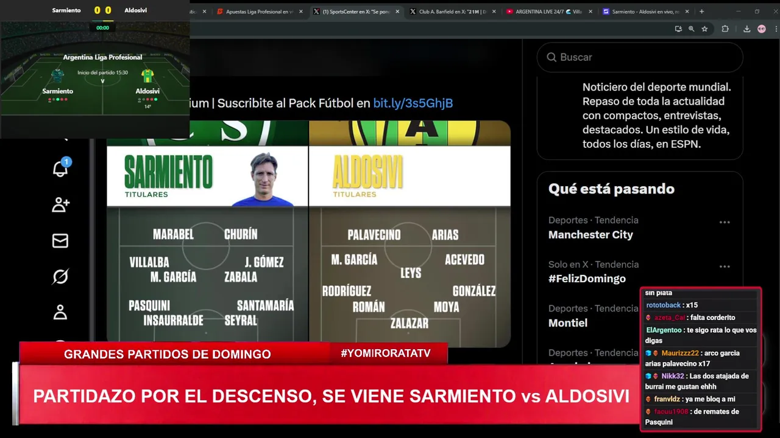This screenshot has width=780, height=438.
Task: Click the Buscar search field
Action: (640, 57)
